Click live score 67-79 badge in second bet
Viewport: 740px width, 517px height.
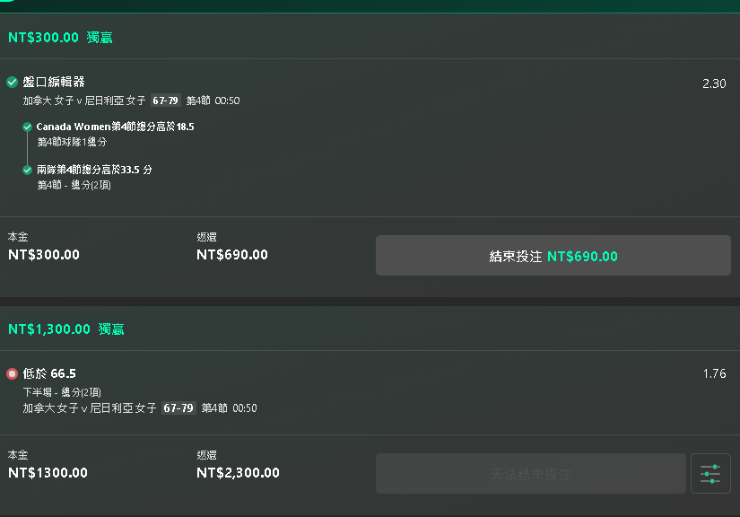[x=178, y=407]
